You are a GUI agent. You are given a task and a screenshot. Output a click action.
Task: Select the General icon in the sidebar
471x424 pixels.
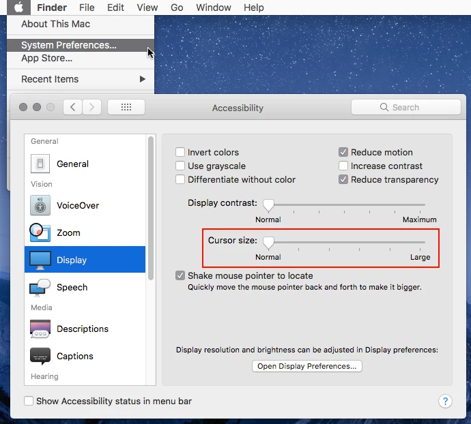point(40,164)
